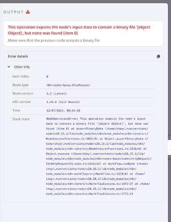
Task: Click the Stack trace row label
Action: click(x=21, y=119)
